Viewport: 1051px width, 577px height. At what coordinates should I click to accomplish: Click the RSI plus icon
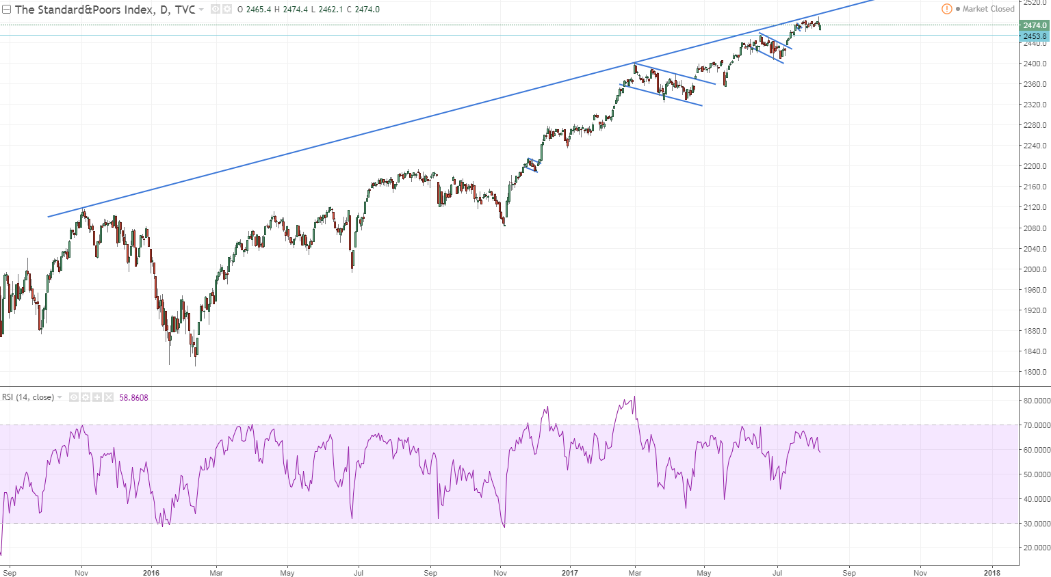click(x=97, y=397)
